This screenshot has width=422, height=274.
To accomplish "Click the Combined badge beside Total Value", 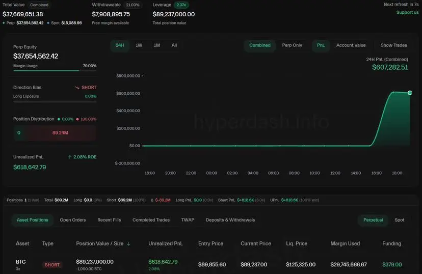I will click(39, 5).
